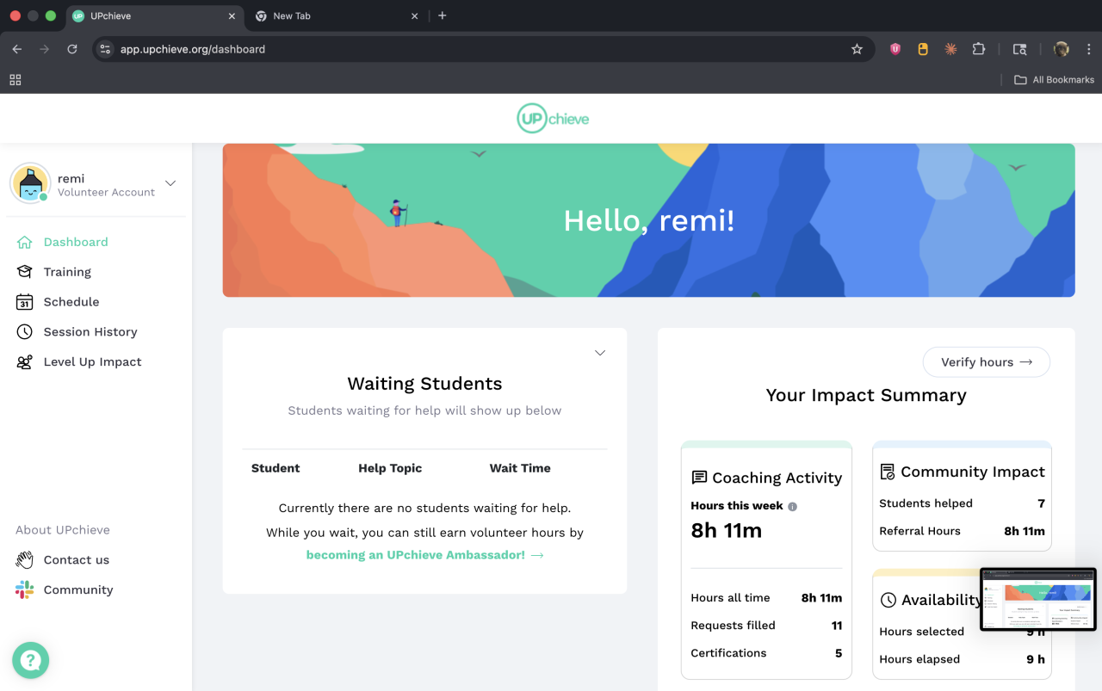The image size is (1102, 691).
Task: Close the UPchieve tab
Action: pyautogui.click(x=232, y=15)
